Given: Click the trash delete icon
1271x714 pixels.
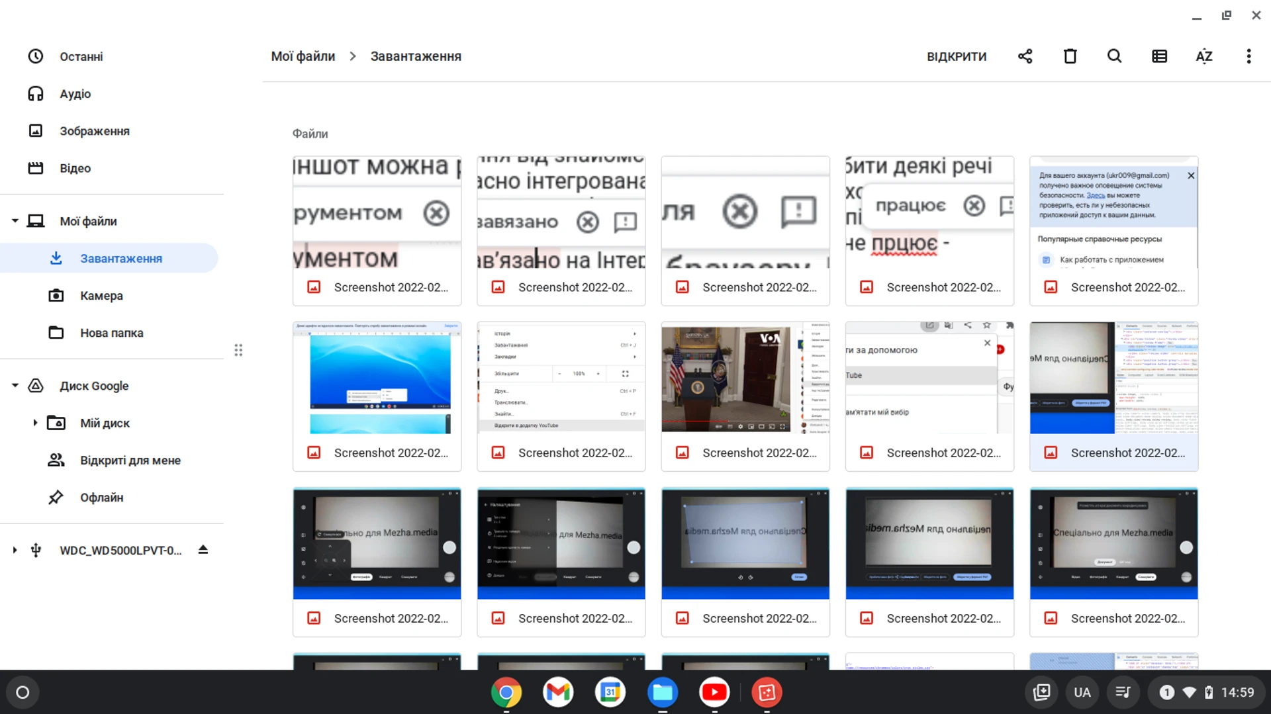Looking at the screenshot, I should [1070, 56].
